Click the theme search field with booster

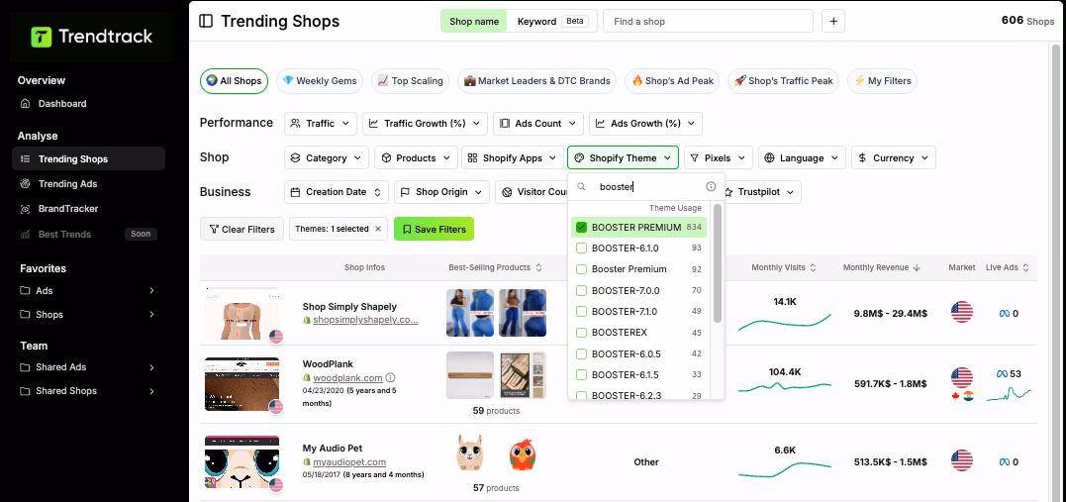tap(646, 186)
